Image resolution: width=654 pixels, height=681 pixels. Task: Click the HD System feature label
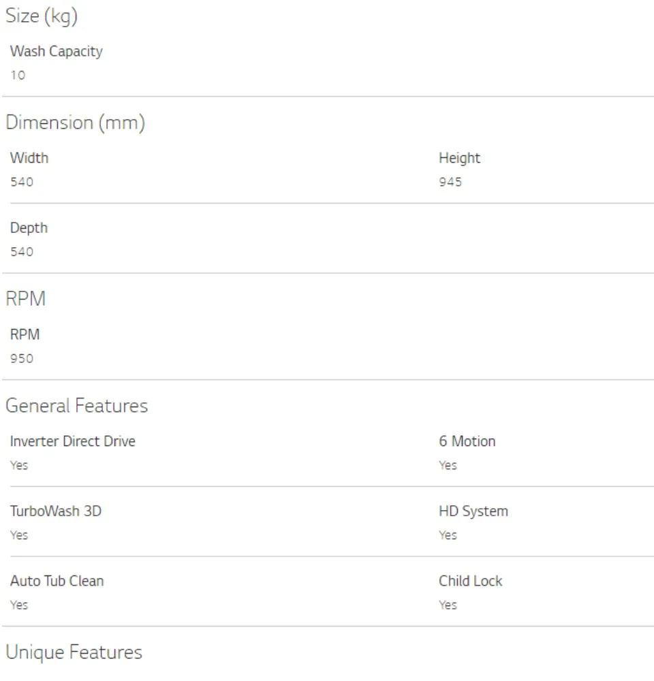point(473,511)
